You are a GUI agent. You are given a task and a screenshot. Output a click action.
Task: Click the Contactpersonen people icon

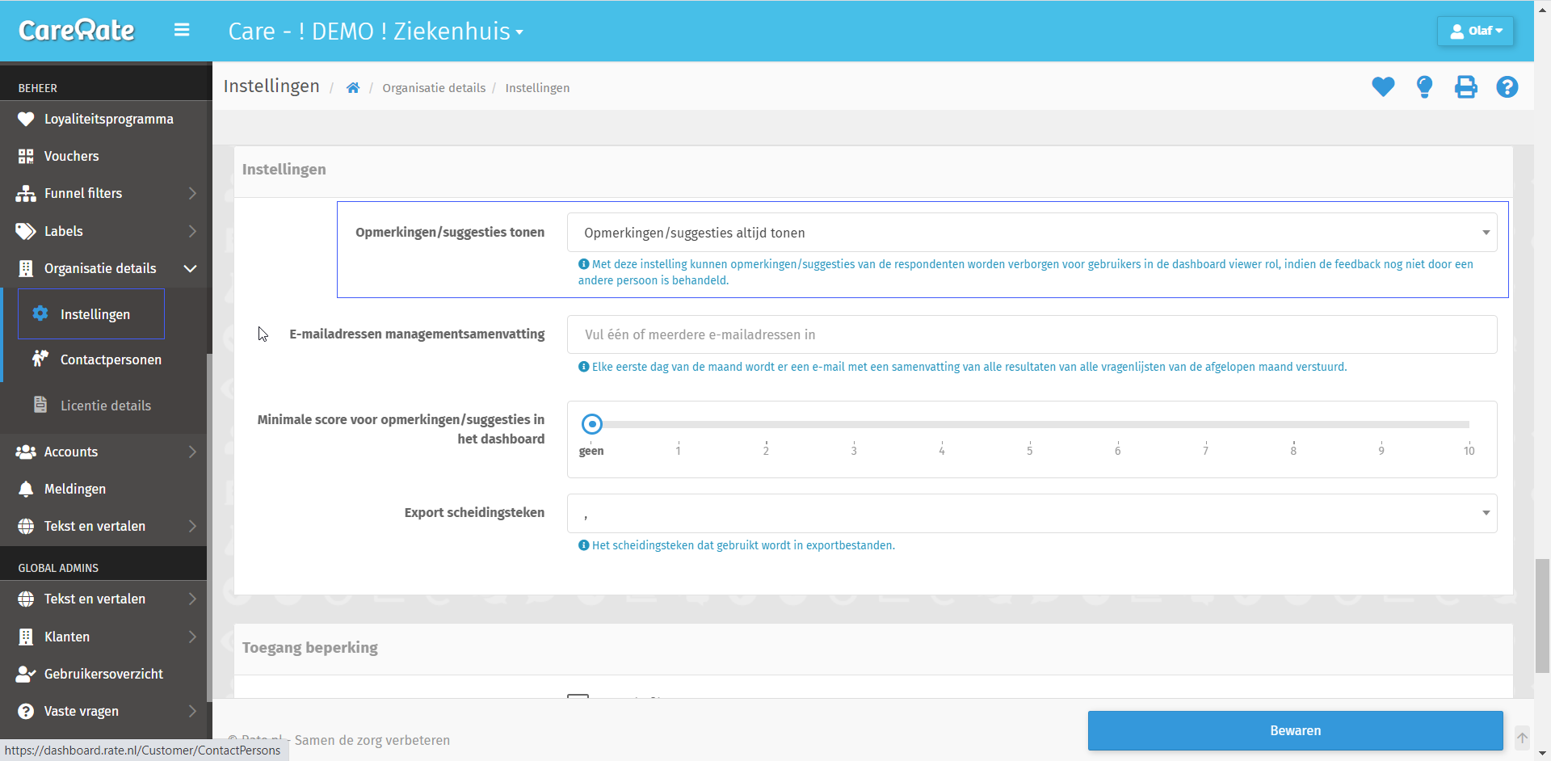click(x=40, y=359)
